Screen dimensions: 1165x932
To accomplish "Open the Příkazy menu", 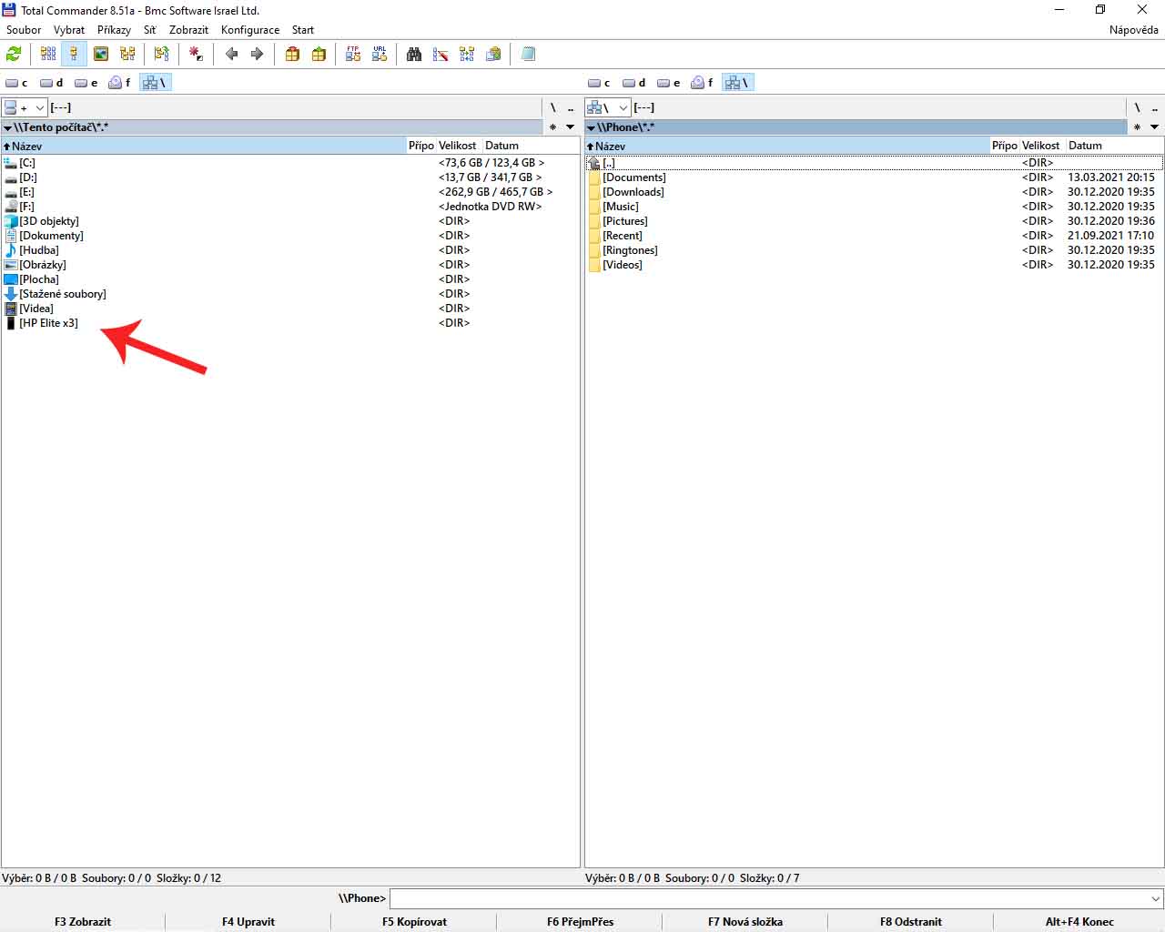I will tap(114, 30).
